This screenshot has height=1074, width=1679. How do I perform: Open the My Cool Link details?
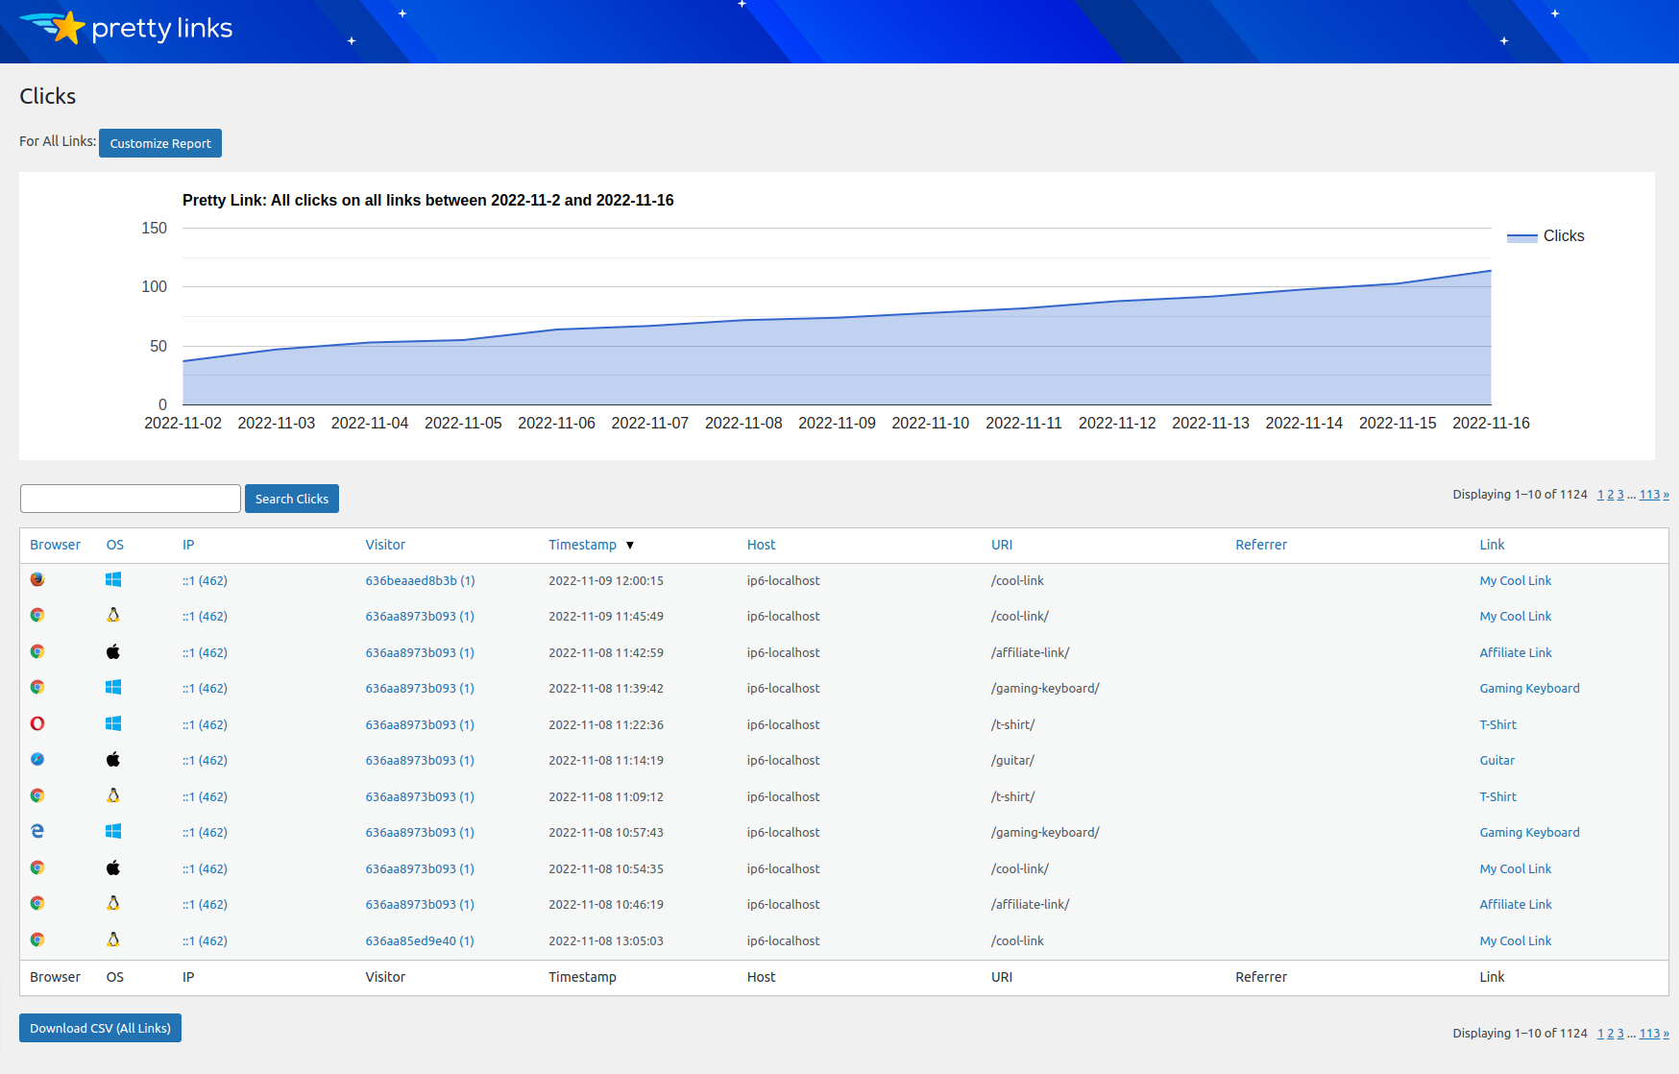(x=1515, y=579)
